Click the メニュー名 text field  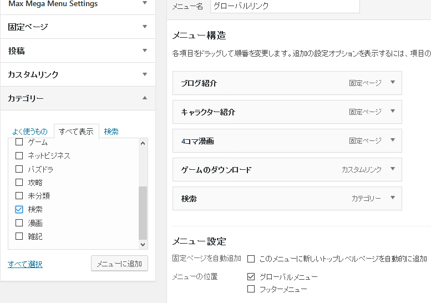pos(285,6)
